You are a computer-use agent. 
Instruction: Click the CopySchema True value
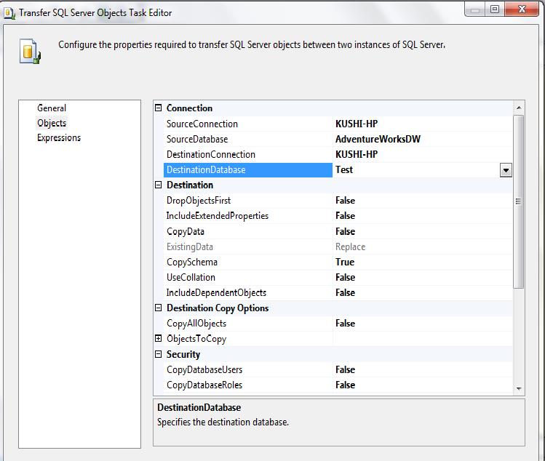pyautogui.click(x=345, y=262)
